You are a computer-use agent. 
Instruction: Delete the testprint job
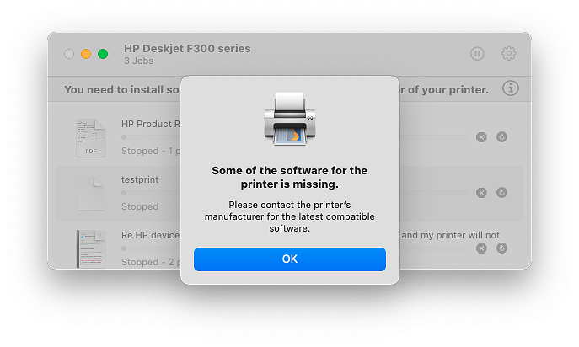click(481, 193)
